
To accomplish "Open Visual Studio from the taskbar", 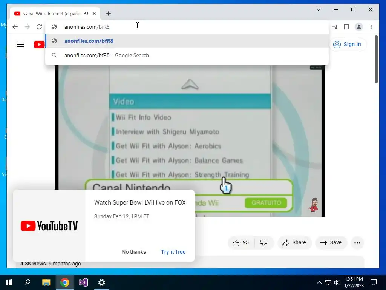I will pyautogui.click(x=83, y=282).
